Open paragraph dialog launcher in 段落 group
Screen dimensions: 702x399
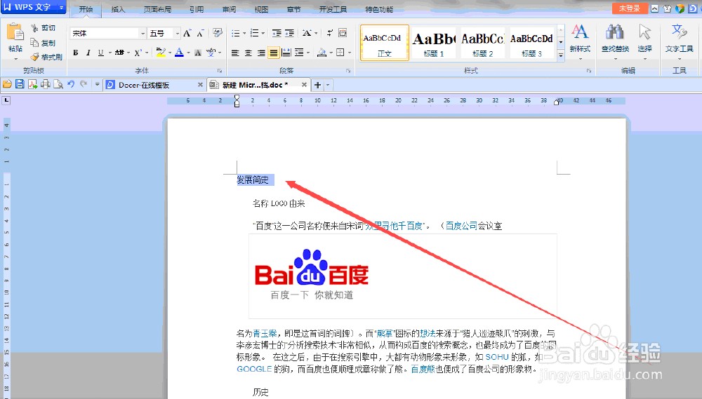[x=348, y=71]
